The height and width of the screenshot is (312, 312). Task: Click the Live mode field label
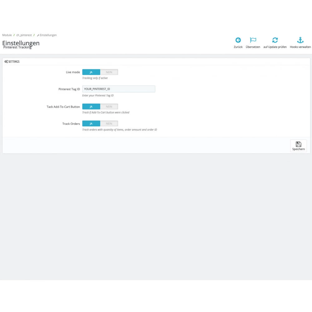(x=73, y=72)
